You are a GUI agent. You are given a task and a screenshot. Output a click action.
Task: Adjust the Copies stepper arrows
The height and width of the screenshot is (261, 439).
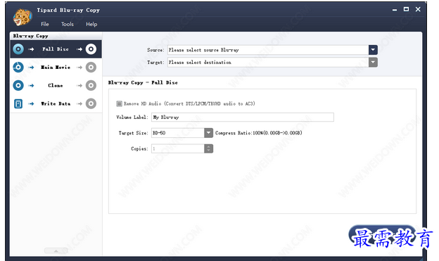(x=208, y=148)
